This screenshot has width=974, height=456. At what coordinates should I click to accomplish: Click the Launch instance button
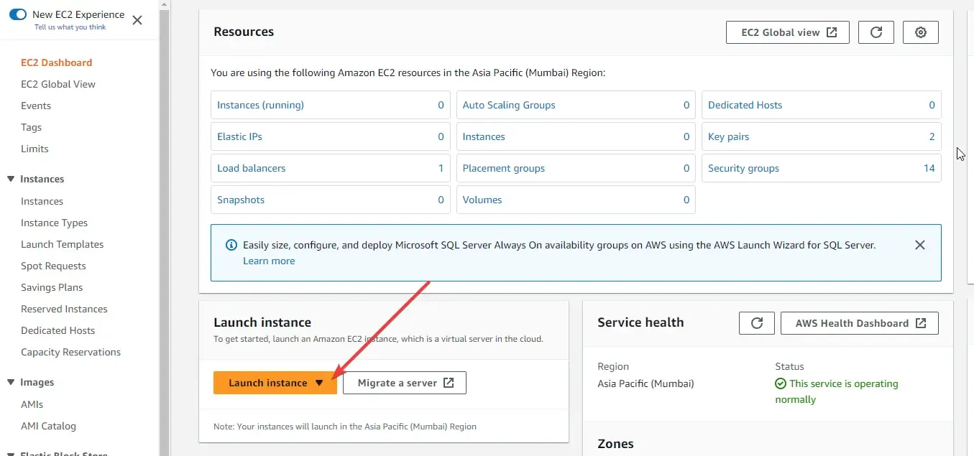click(x=270, y=383)
